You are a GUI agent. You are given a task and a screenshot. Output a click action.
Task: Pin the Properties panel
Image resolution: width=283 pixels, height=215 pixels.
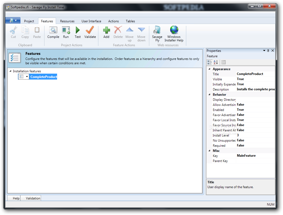click(268, 51)
